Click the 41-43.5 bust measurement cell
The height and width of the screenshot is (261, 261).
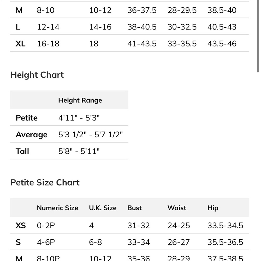point(142,44)
